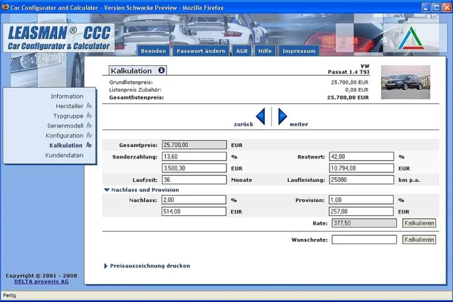Open the Hilfe tab
Image resolution: width=453 pixels, height=302 pixels.
tap(265, 51)
